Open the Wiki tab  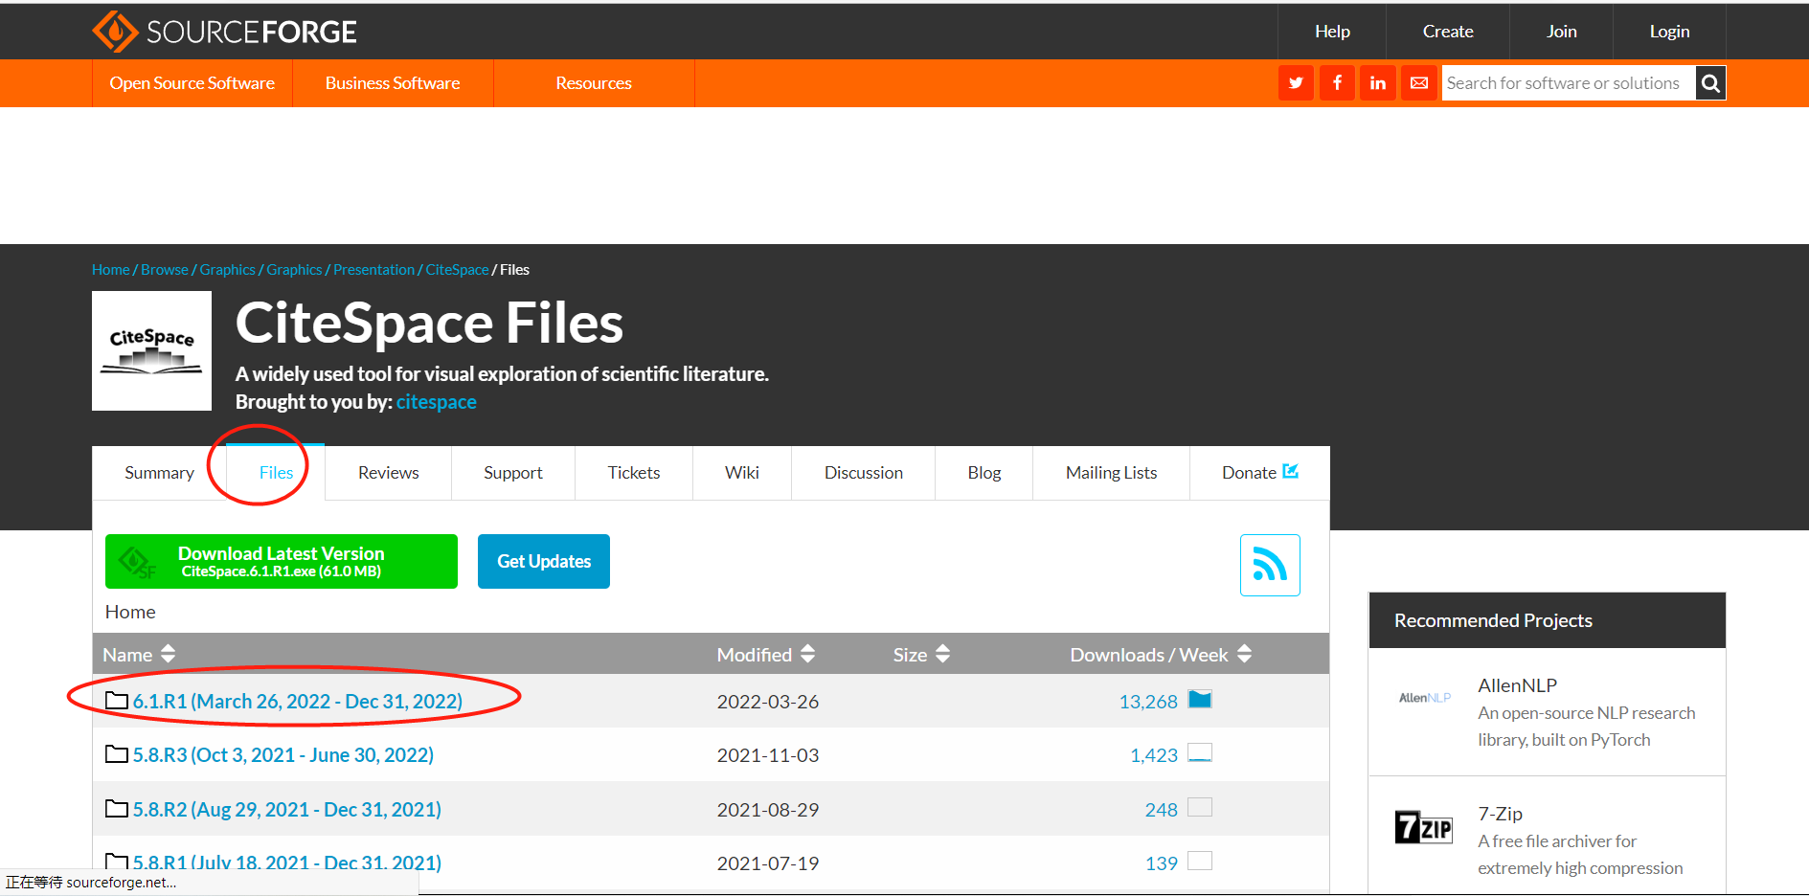(x=741, y=472)
